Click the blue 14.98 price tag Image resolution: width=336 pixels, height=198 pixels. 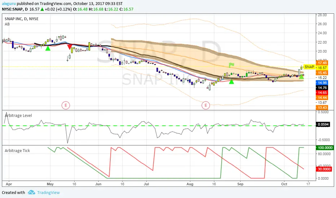coord(322,83)
